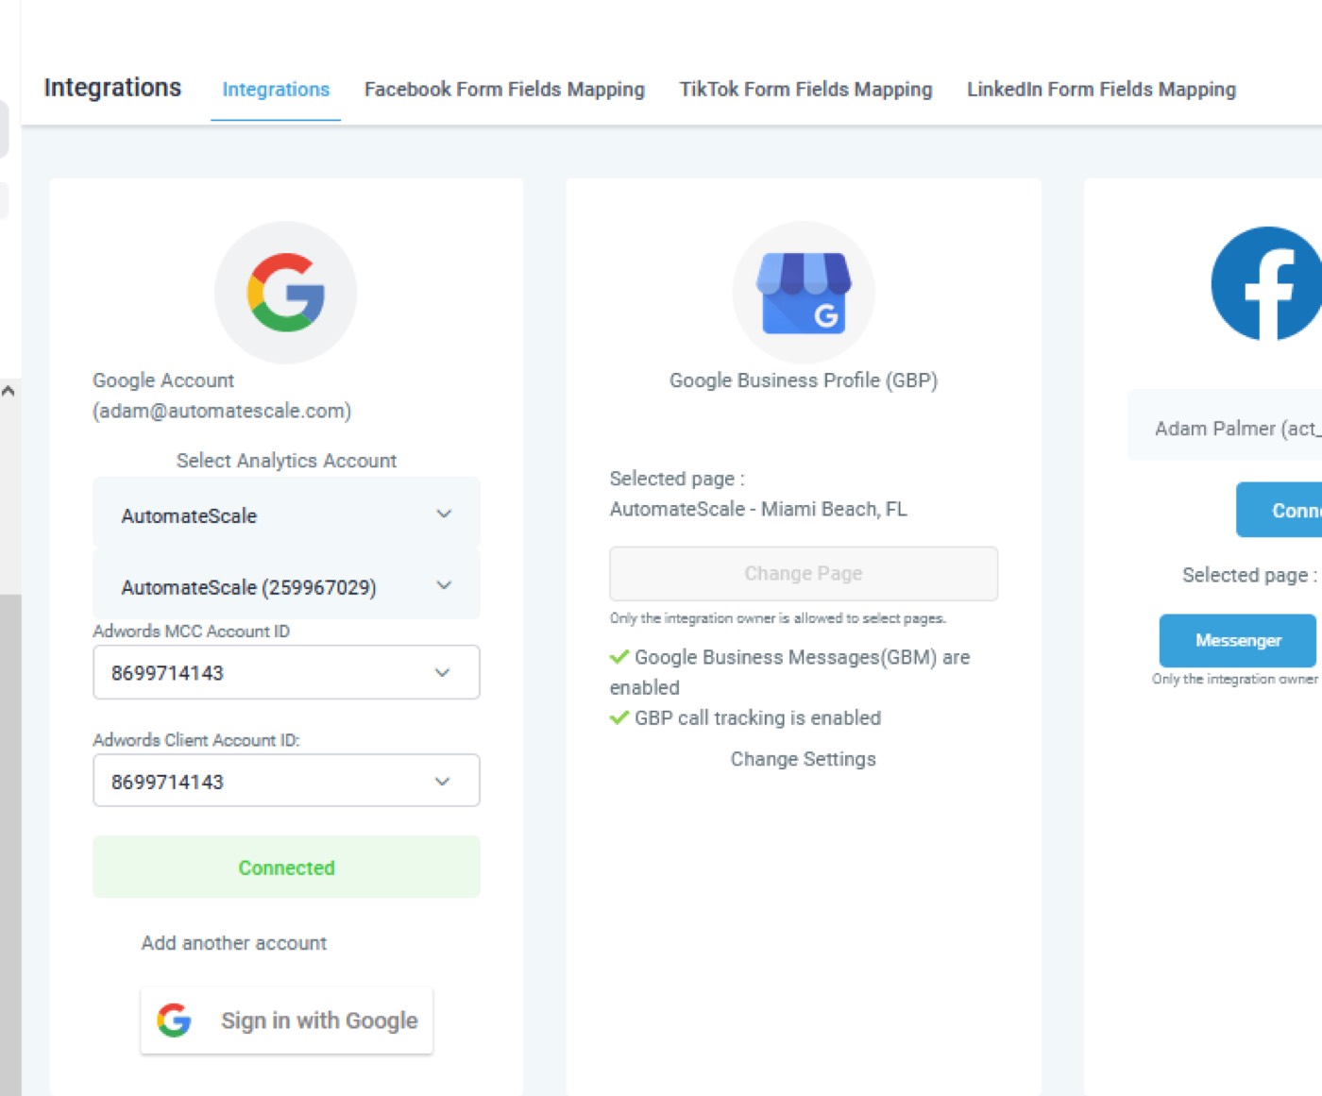Click the Selected page label under Facebook

1249,575
